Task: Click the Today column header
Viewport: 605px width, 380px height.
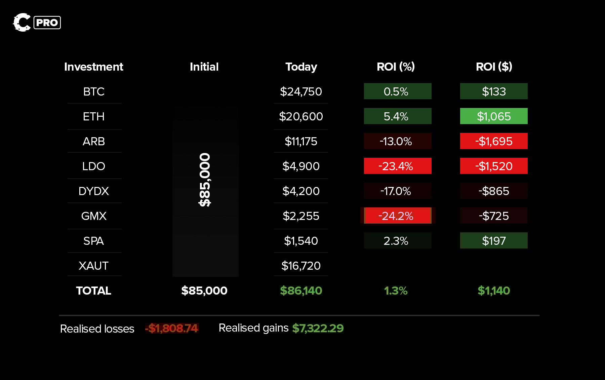Action: point(301,67)
